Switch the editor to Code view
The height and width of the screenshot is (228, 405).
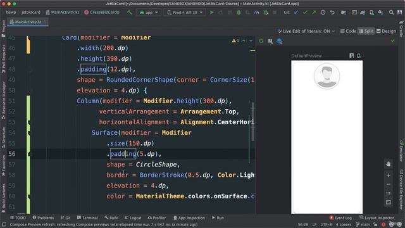pos(348,31)
